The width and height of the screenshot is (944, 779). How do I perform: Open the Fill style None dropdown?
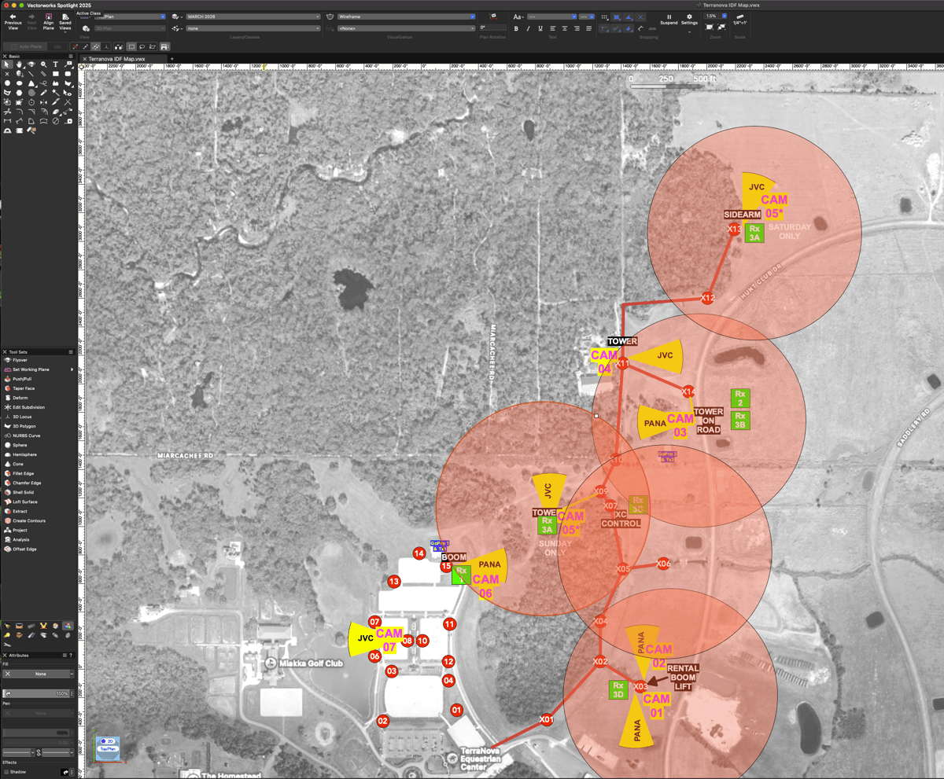39,674
